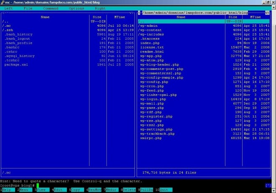
Task: Select the left panel parent directory /..
Action: pyautogui.click(x=68, y=21)
